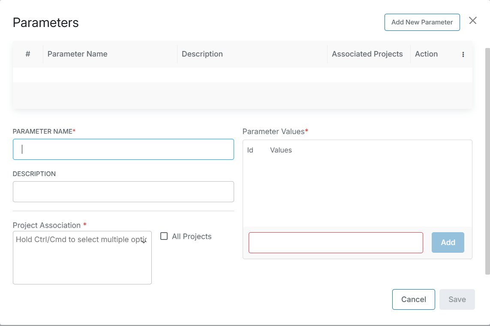Save the new parameter
The height and width of the screenshot is (326, 490).
tap(457, 299)
